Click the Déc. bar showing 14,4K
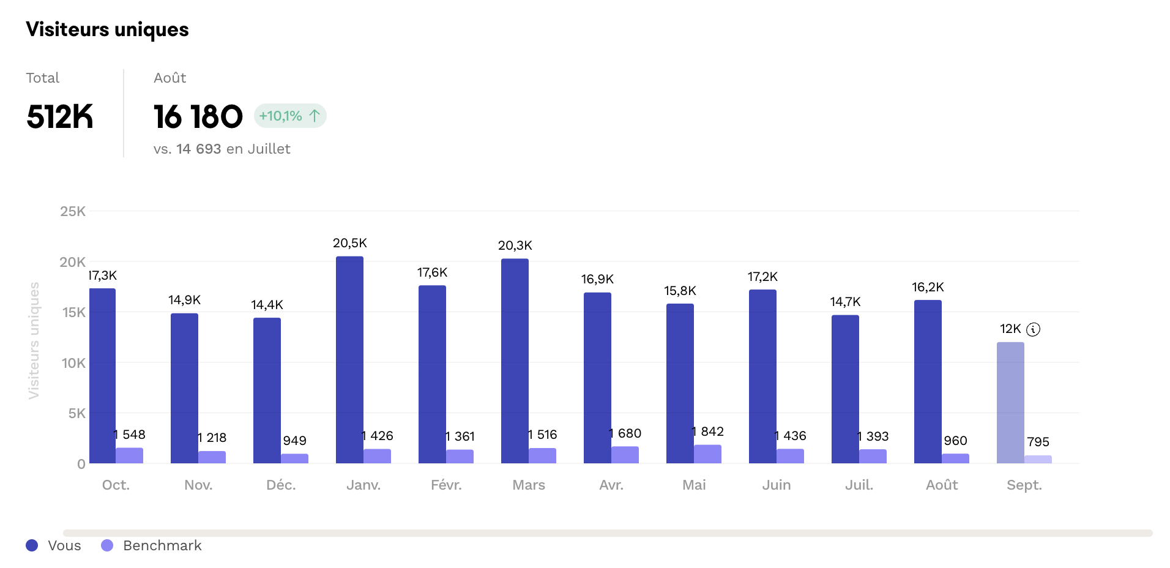Screen dimensions: 1170x568 (267, 390)
